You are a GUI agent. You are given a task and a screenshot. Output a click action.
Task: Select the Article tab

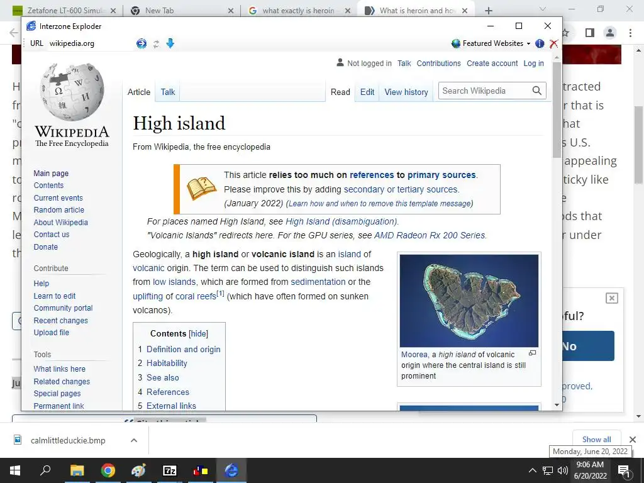pos(139,92)
